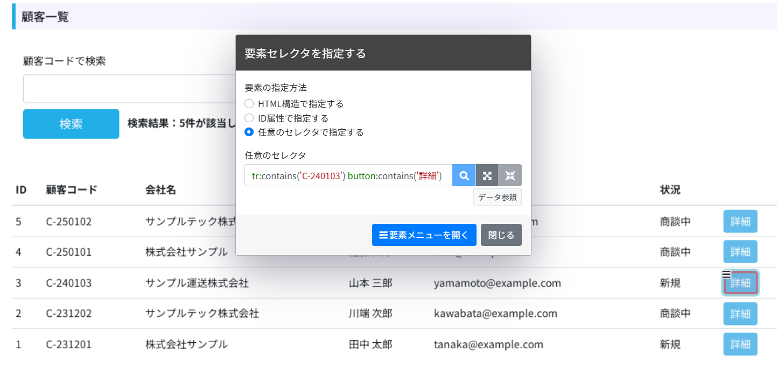The width and height of the screenshot is (777, 367).
Task: Click the '顧客一覧' page heading
Action: click(x=45, y=17)
